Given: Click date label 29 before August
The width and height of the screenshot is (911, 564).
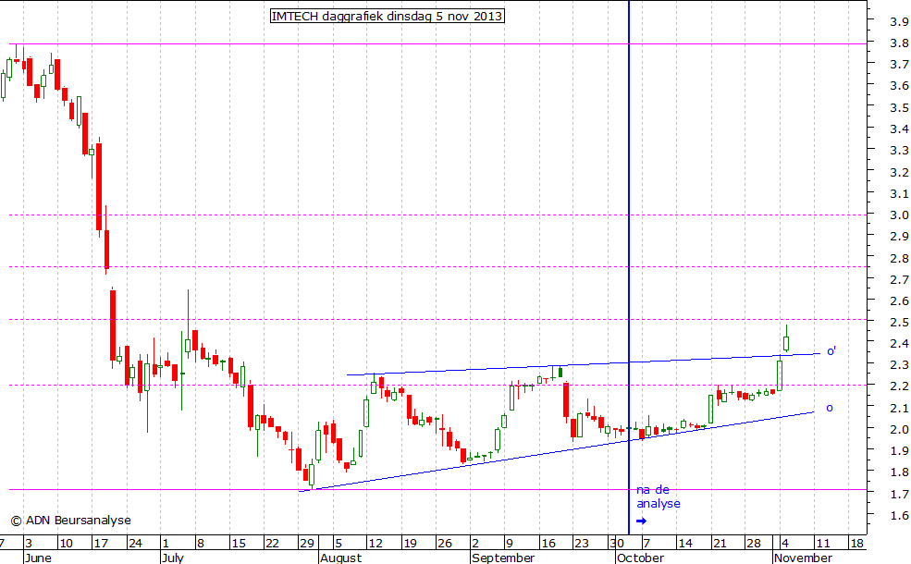Looking at the screenshot, I should coord(306,544).
